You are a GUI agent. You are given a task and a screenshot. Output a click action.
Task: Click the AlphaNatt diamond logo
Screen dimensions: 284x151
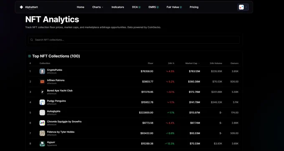(x=21, y=7)
